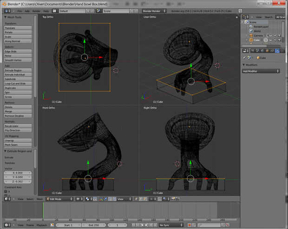Open the Add menu in top bar
The image size is (288, 229).
click(27, 10)
